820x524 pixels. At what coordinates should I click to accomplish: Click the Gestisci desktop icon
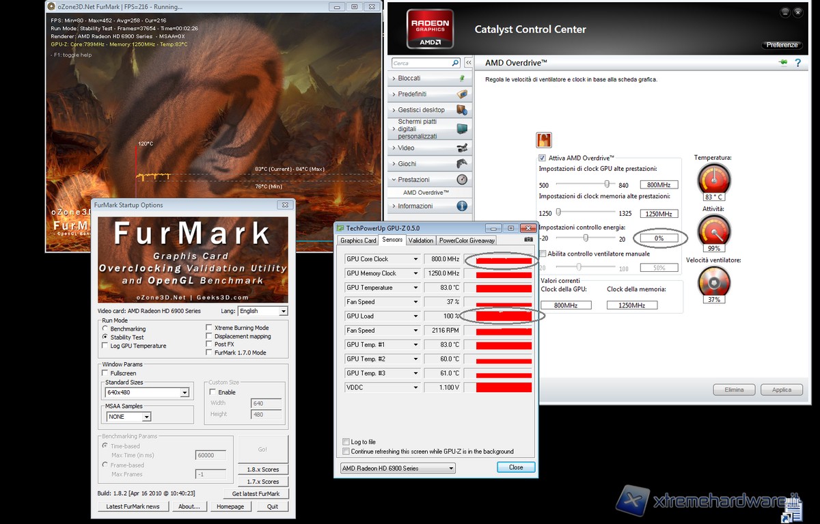tap(462, 109)
